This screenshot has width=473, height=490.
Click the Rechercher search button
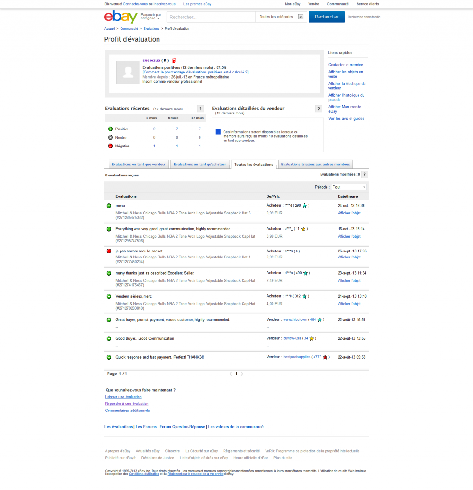click(x=327, y=17)
